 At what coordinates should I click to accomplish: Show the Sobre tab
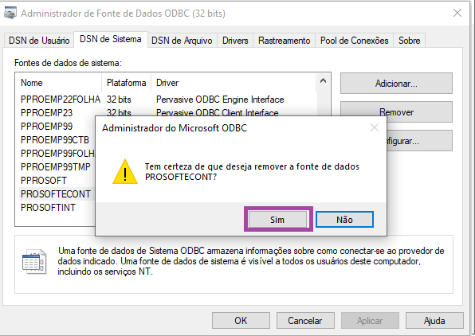tap(410, 41)
